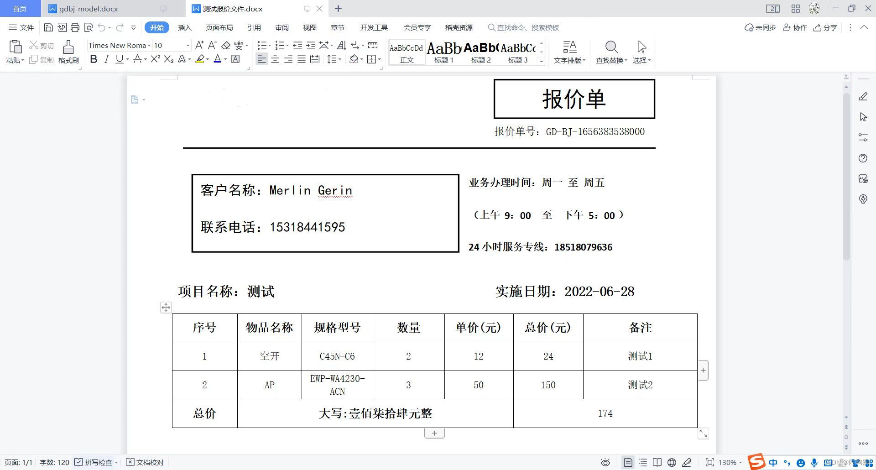
Task: Click the Undo arrow icon
Action: point(101,27)
